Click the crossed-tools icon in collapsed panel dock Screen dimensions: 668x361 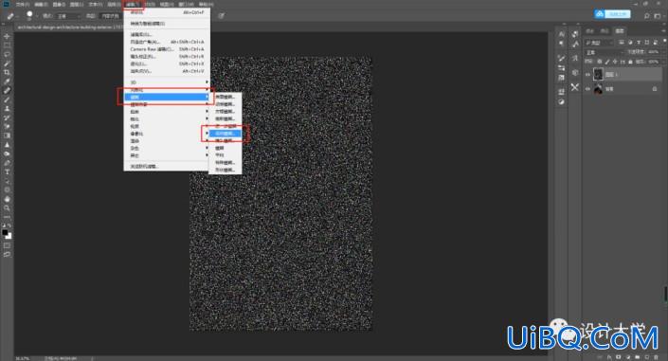[575, 87]
